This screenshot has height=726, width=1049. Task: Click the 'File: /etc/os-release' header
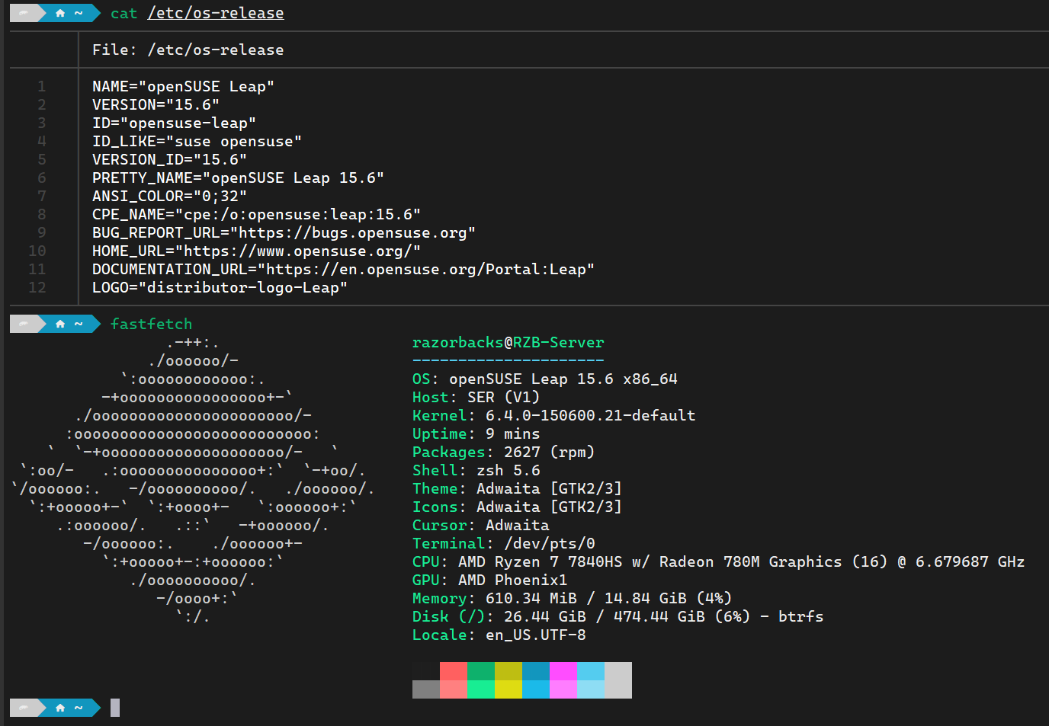(188, 50)
